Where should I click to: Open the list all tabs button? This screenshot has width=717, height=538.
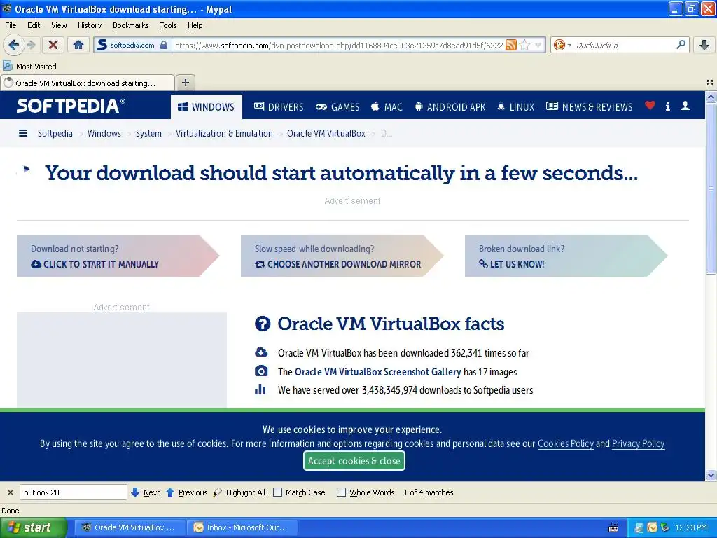[x=710, y=83]
